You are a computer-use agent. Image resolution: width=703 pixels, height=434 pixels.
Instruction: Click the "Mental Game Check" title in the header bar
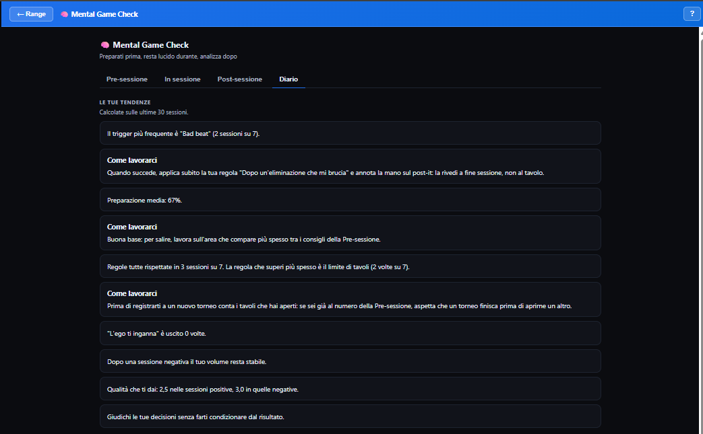104,14
